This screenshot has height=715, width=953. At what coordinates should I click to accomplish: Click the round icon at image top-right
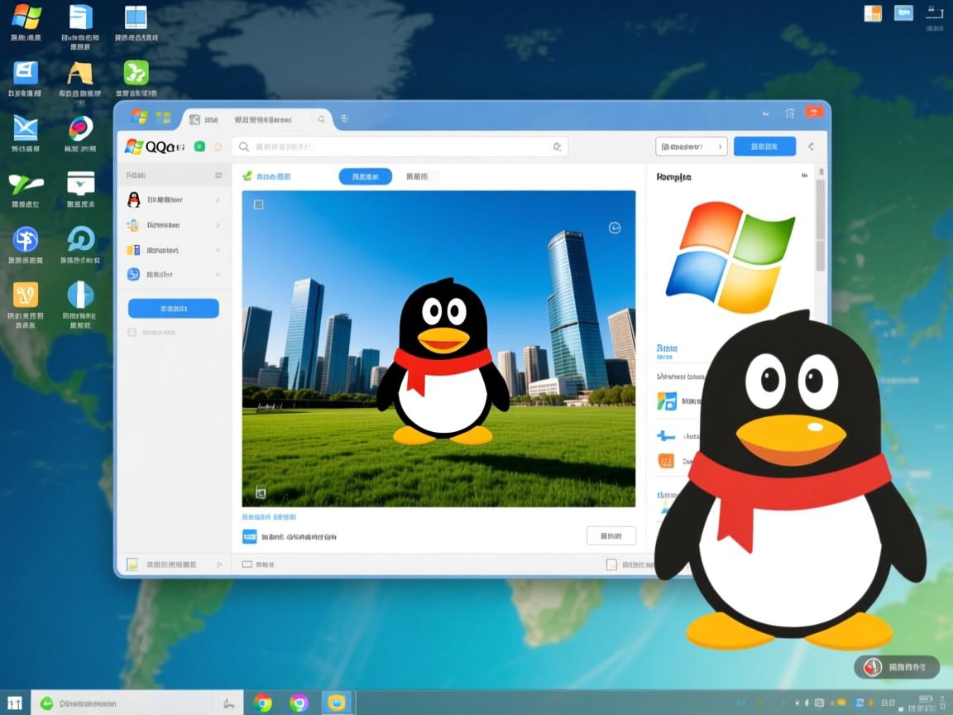pyautogui.click(x=615, y=228)
